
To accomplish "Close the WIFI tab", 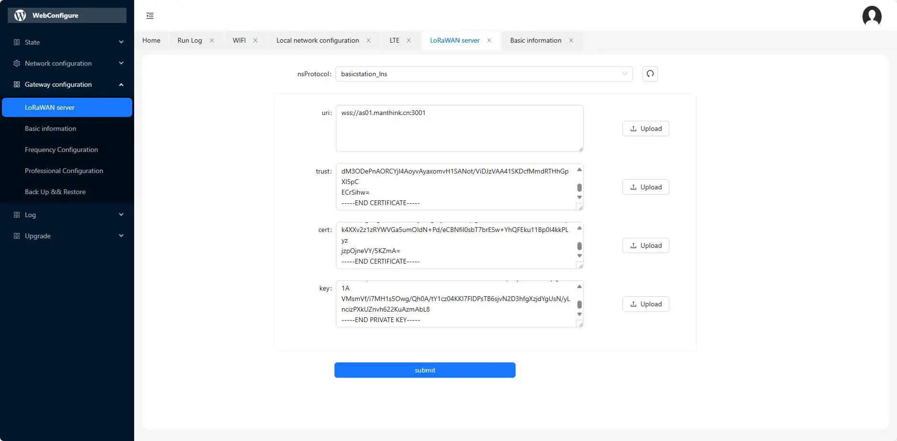I will click(x=255, y=40).
